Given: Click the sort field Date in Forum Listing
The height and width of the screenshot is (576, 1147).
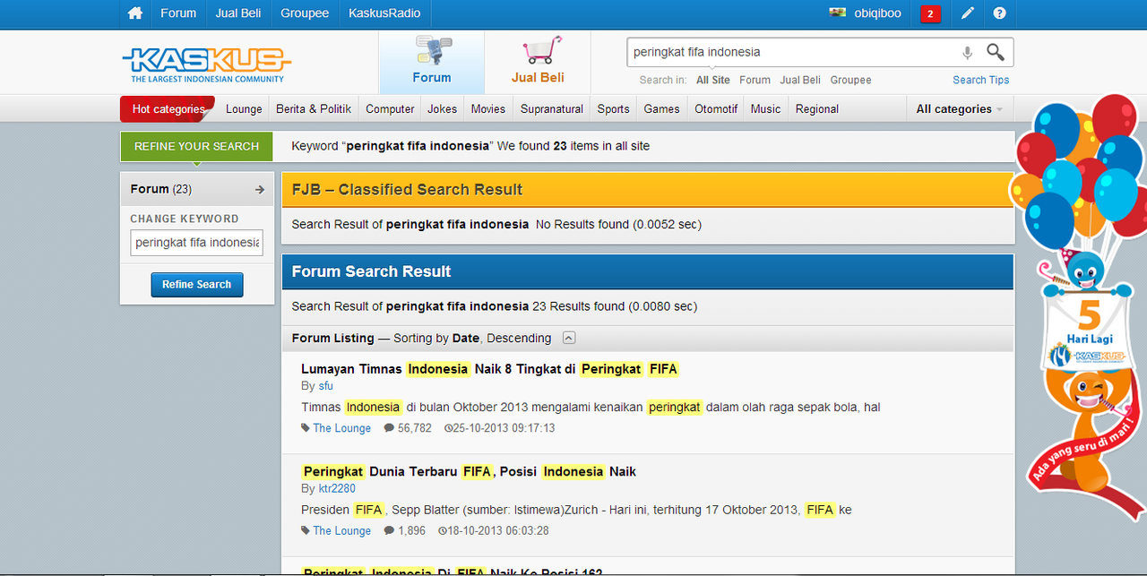Looking at the screenshot, I should (x=465, y=339).
